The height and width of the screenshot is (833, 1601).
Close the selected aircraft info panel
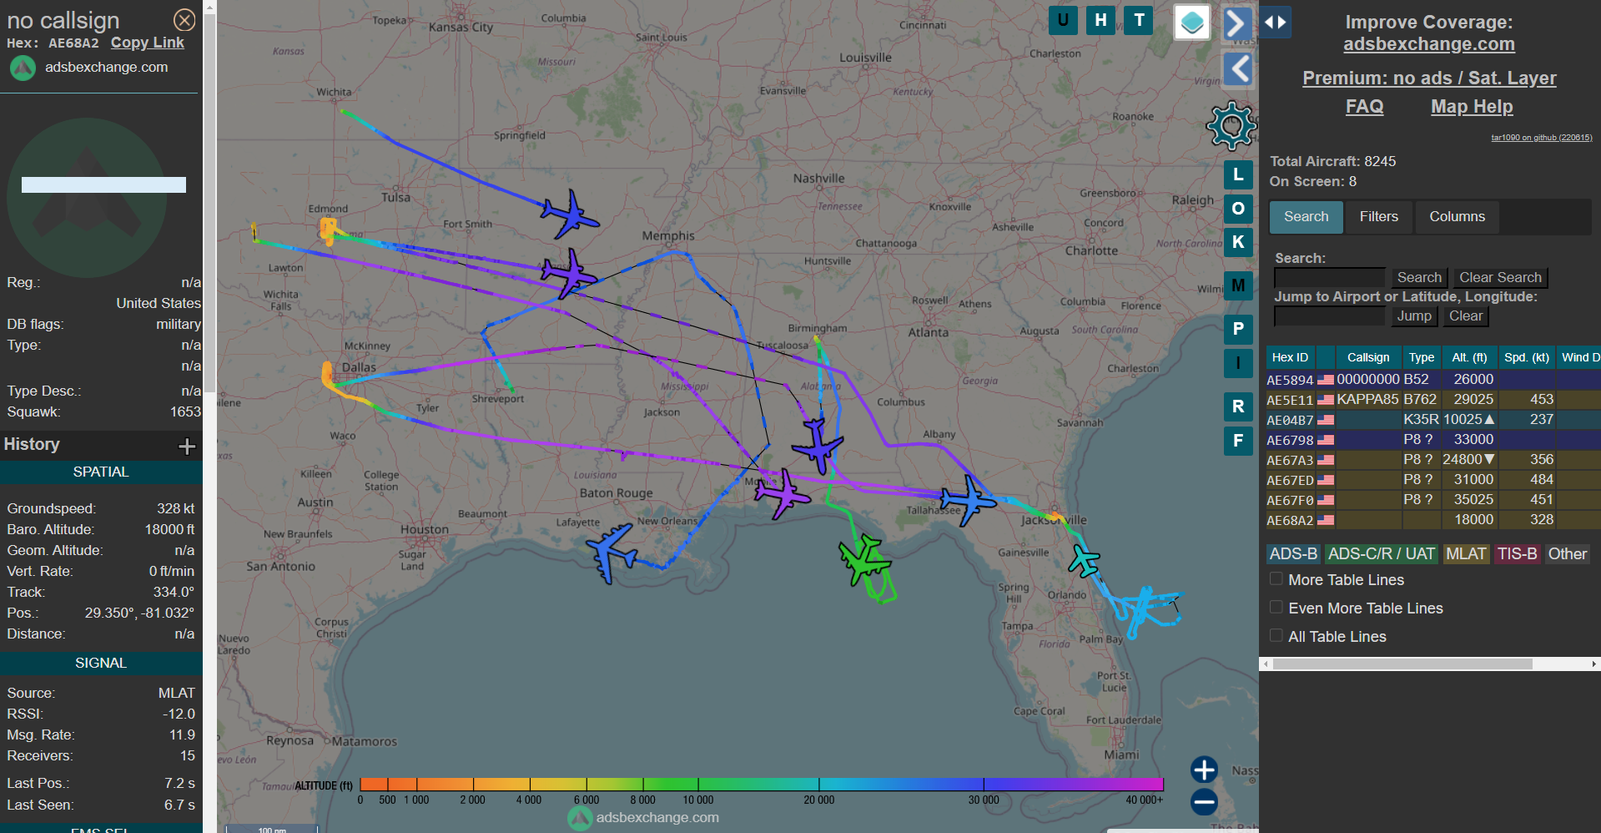coord(184,20)
